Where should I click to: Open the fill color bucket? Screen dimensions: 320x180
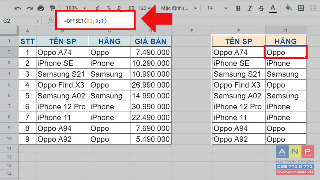[x=288, y=8]
